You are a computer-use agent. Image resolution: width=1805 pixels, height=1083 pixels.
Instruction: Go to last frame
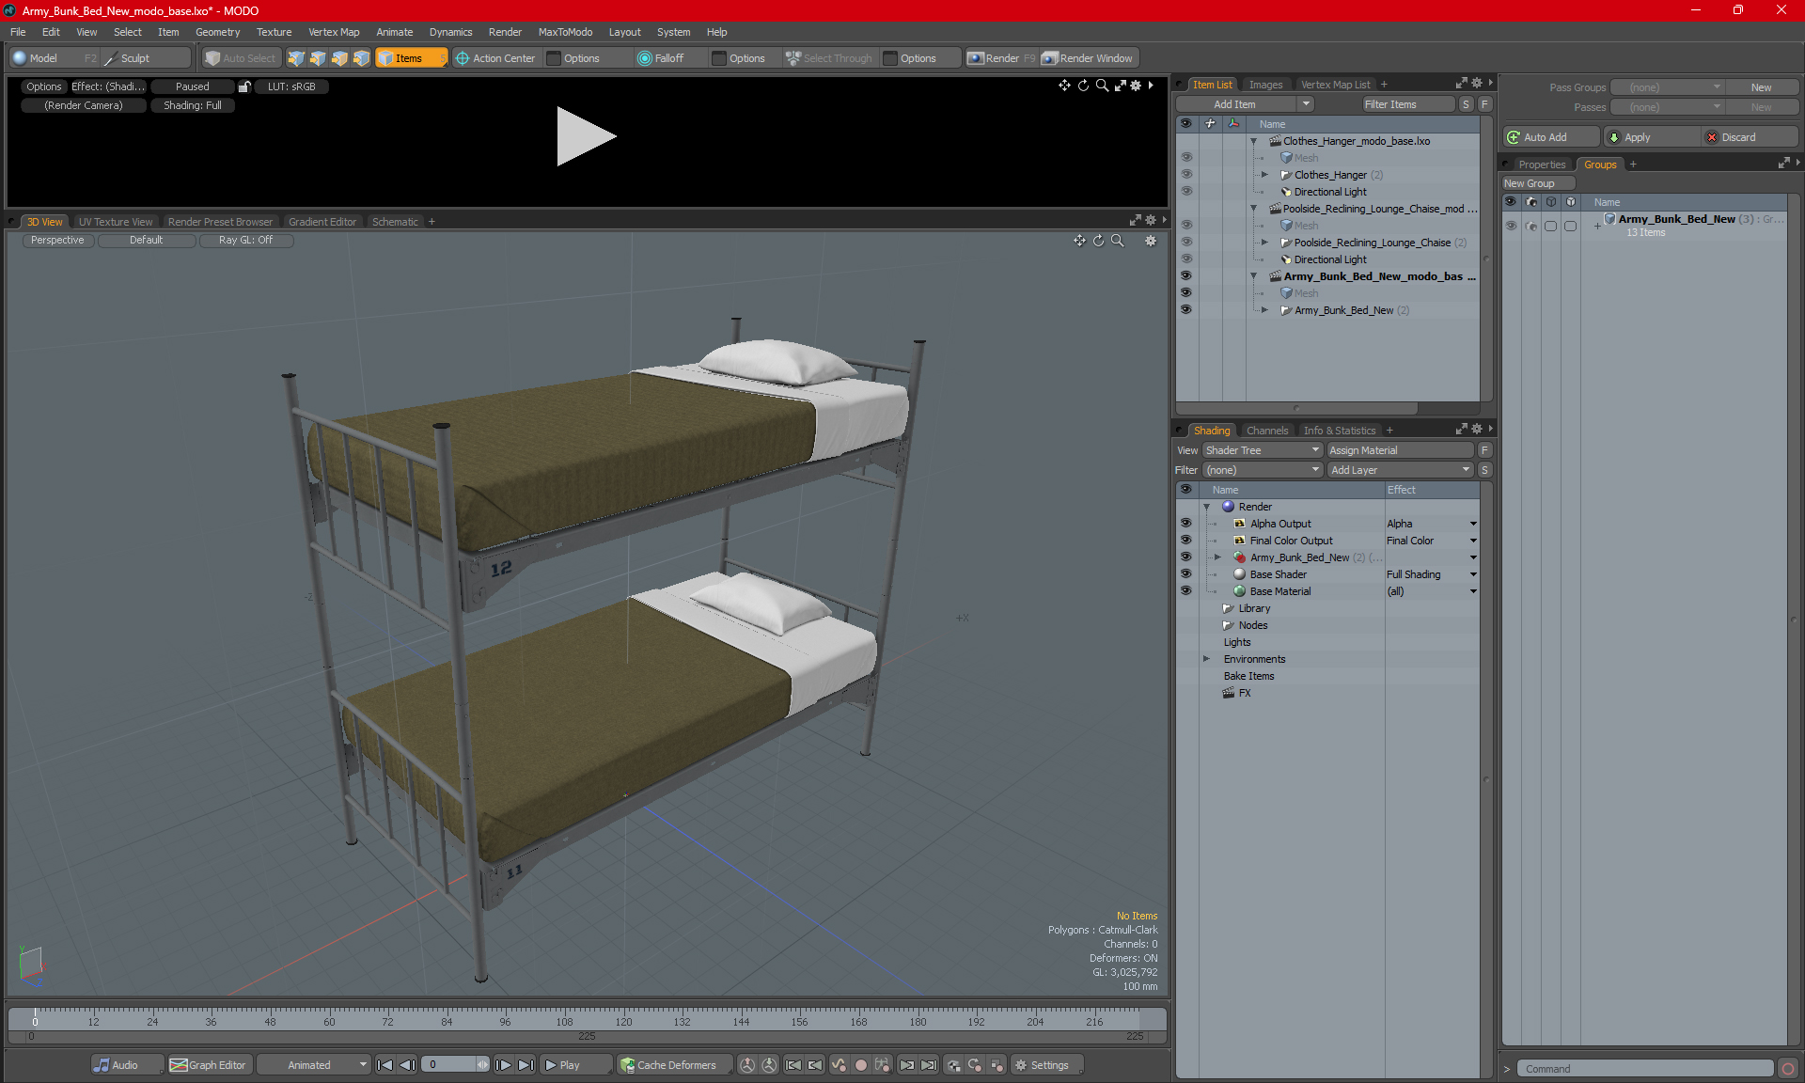coord(526,1065)
